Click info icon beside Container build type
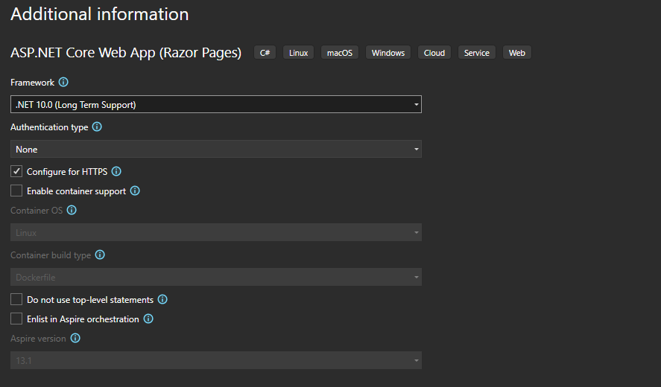This screenshot has height=387, width=661. tap(100, 255)
